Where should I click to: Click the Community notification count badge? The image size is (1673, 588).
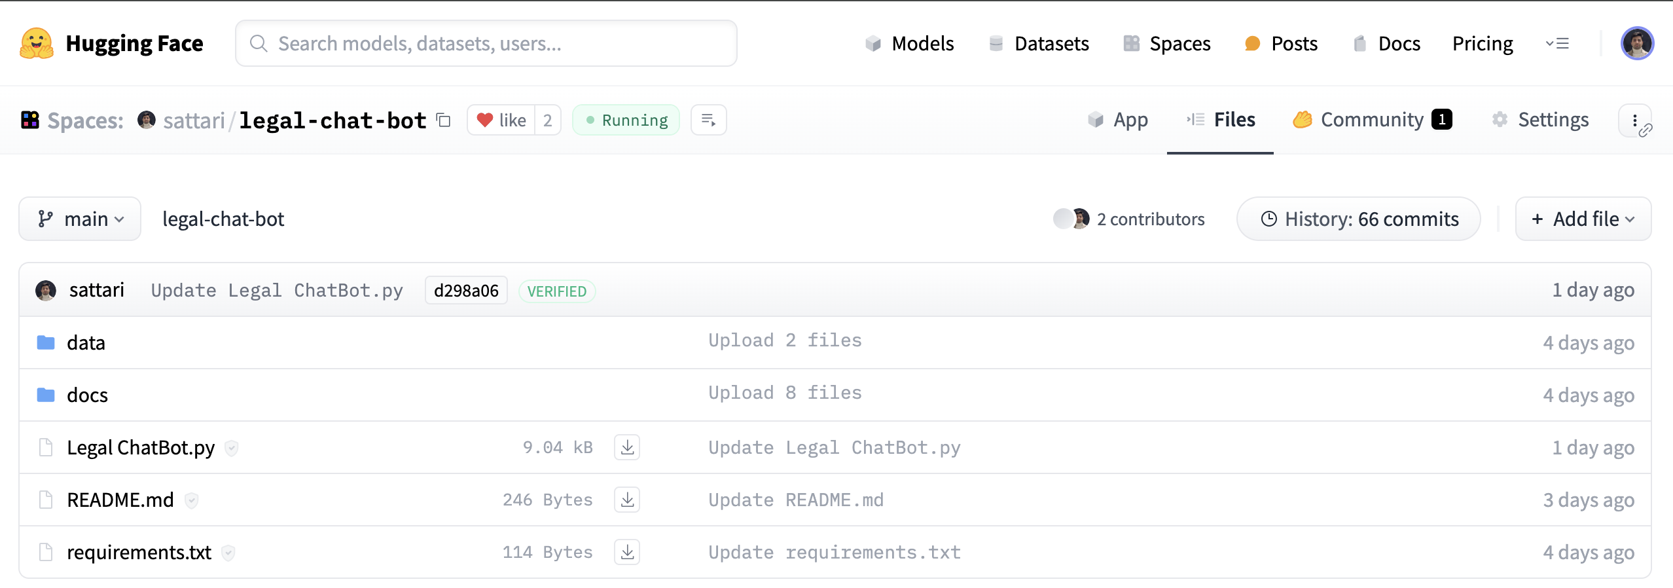(x=1442, y=119)
